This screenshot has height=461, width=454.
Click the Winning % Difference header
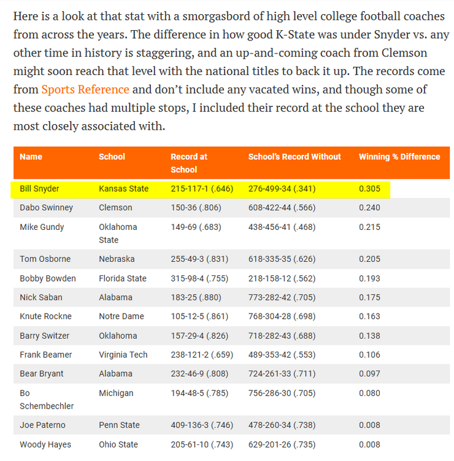coord(399,157)
